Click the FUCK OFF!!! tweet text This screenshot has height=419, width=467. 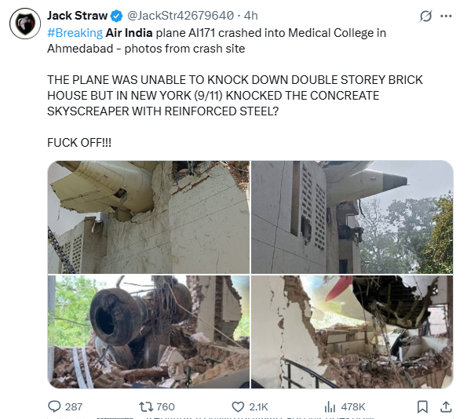tap(79, 143)
